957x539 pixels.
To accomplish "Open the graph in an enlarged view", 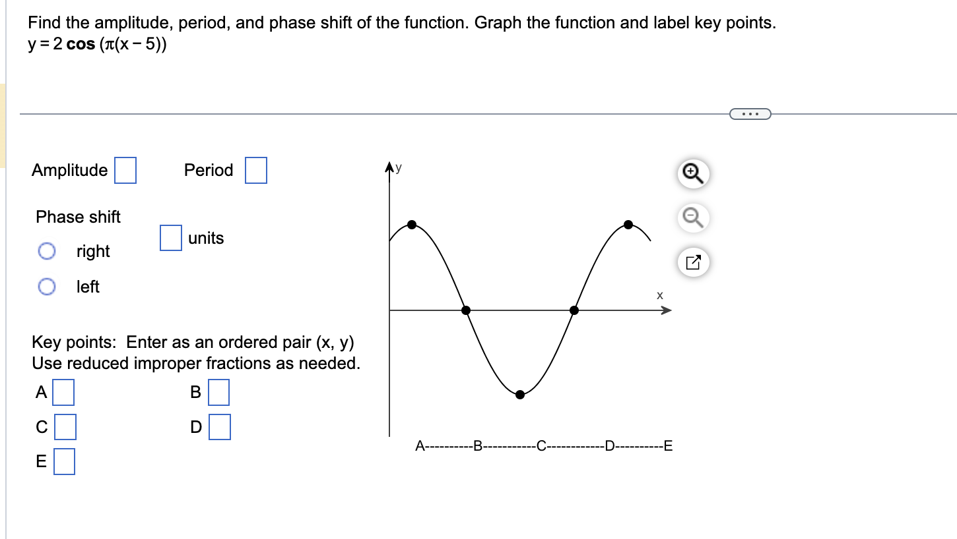I will pos(692,262).
